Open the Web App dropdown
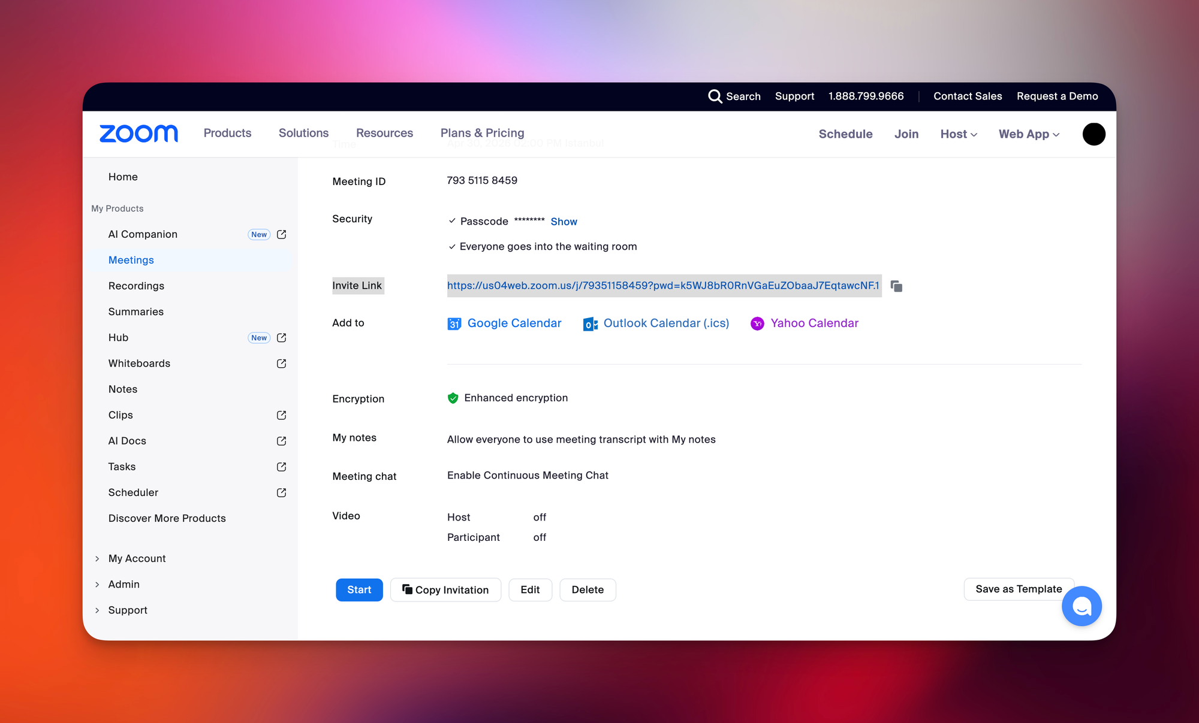 (1029, 134)
